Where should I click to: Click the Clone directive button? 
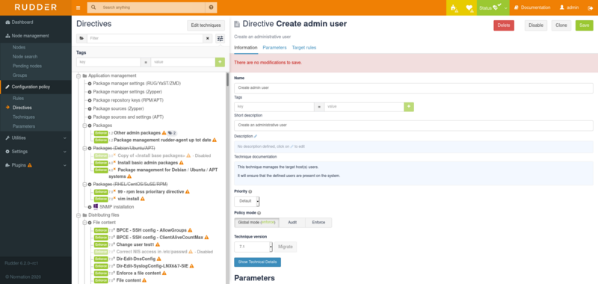pyautogui.click(x=561, y=25)
